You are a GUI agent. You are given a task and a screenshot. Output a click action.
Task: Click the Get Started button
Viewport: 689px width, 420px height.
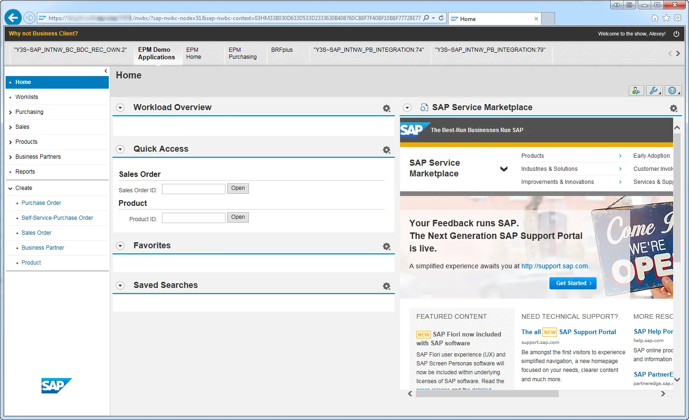573,283
